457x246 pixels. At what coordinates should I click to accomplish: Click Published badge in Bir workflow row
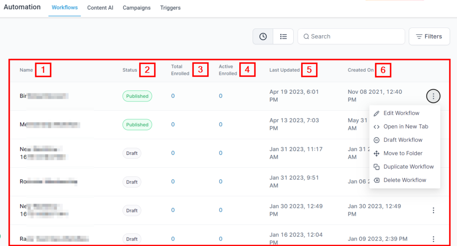click(137, 96)
